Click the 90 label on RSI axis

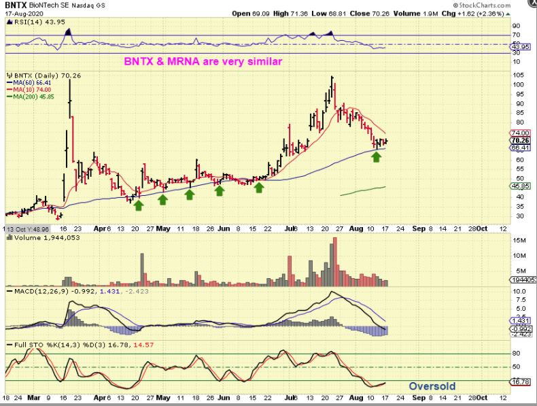click(516, 26)
